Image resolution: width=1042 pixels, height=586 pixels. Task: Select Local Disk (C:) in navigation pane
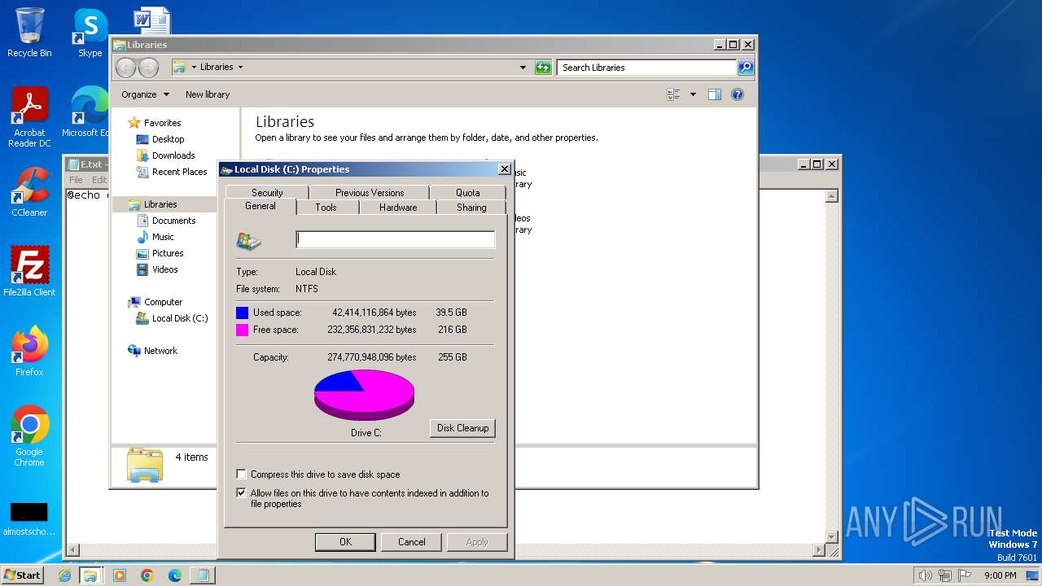(x=180, y=318)
